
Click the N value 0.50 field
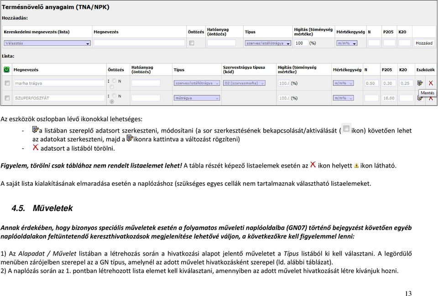[x=371, y=83]
